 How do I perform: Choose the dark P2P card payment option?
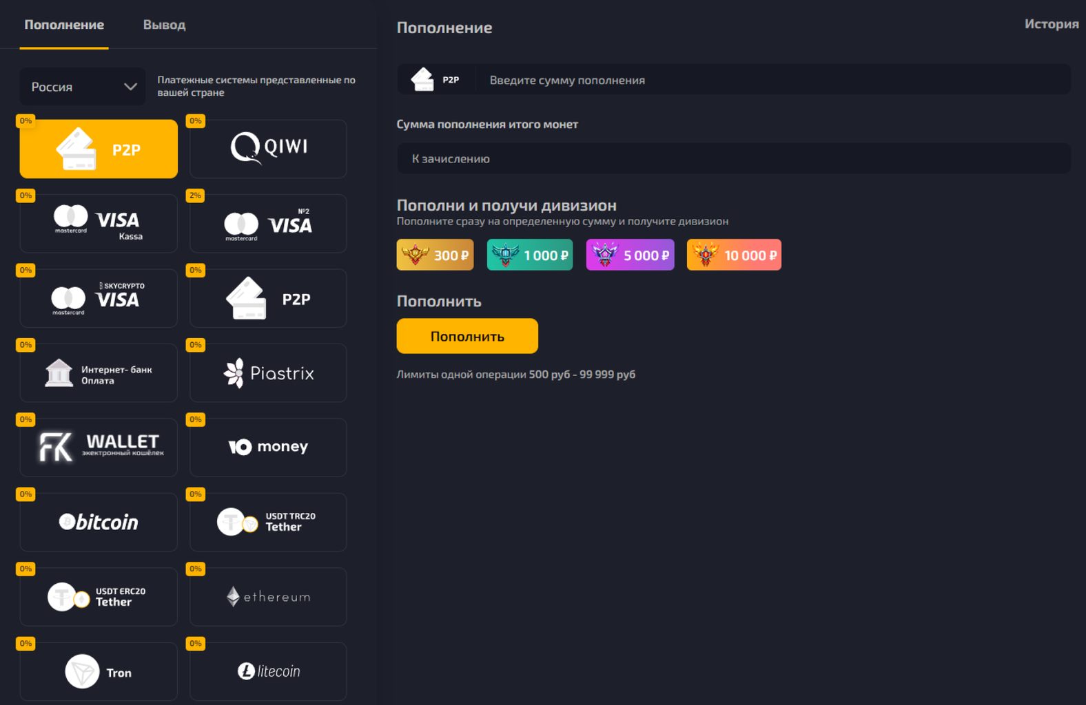268,298
